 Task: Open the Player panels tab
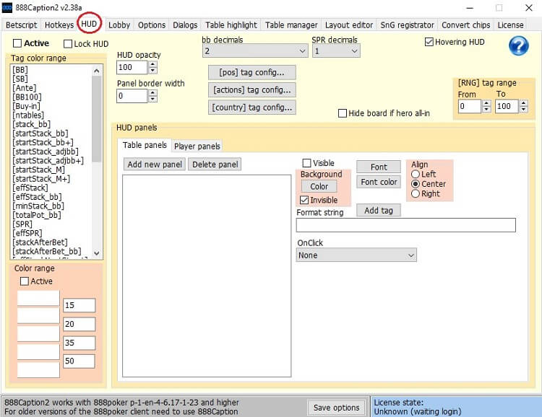[197, 146]
